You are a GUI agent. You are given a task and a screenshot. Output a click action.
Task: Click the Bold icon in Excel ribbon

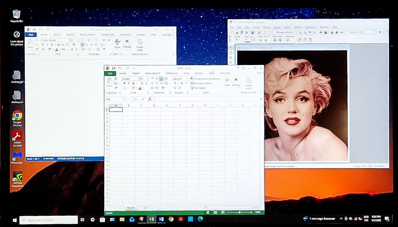tap(124, 83)
